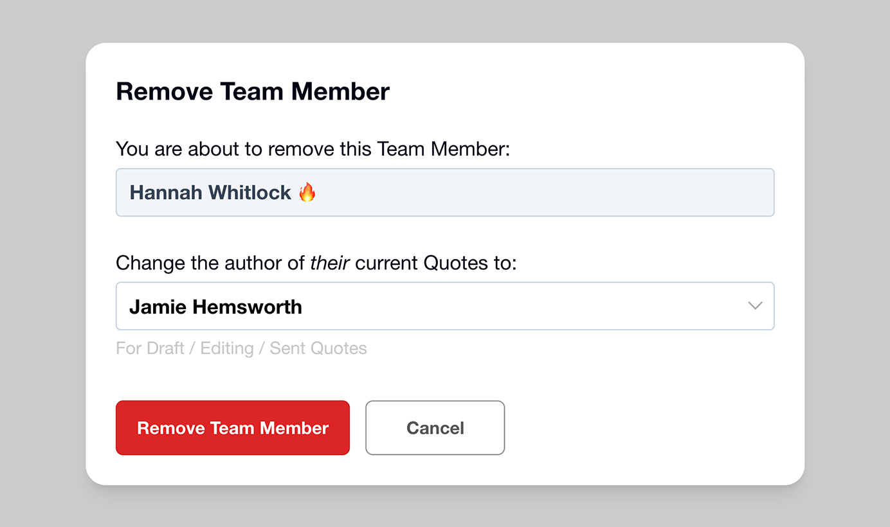The image size is (890, 527).
Task: Click the Hannah Whitlock name field
Action: (x=445, y=192)
